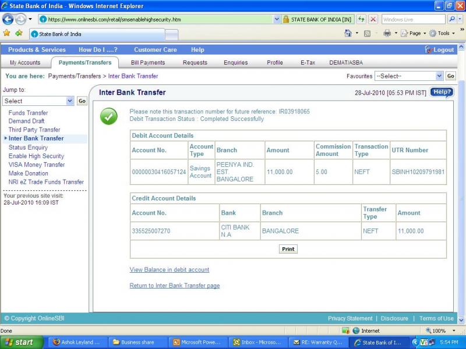Open Third Party Transfer in the sidebar
Screen dimensions: 466x349
click(x=34, y=130)
